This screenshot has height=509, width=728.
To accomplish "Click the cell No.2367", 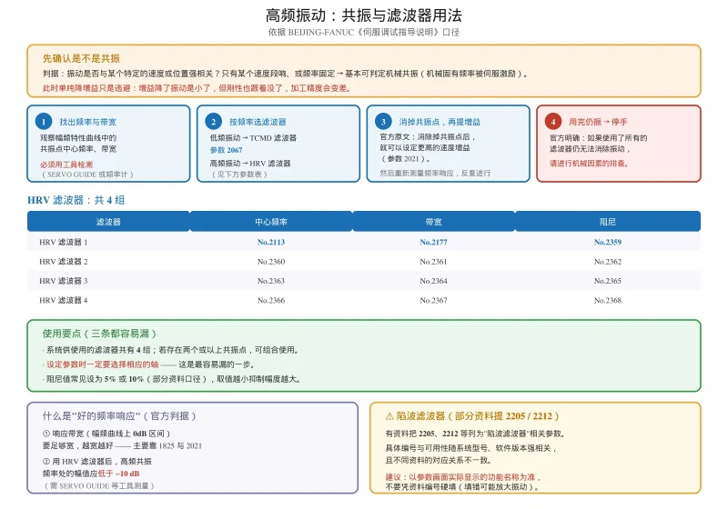I will 434,300.
